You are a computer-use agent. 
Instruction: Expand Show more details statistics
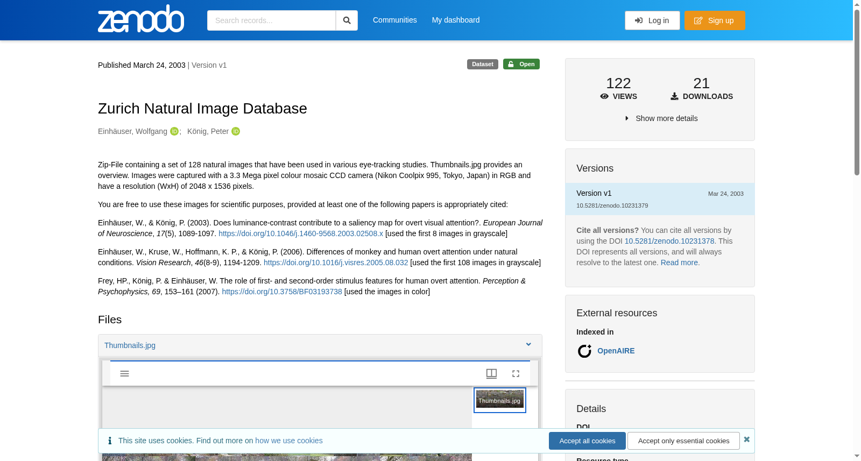[x=661, y=118]
